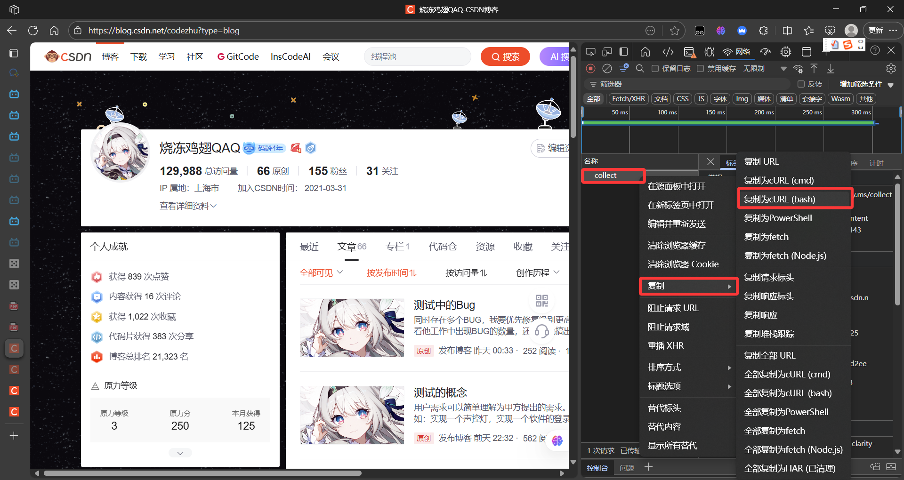Open the Elements panel code-brackets icon

(x=668, y=52)
